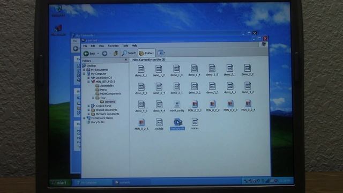Open the Views dropdown button
343x193 pixels.
[161, 53]
